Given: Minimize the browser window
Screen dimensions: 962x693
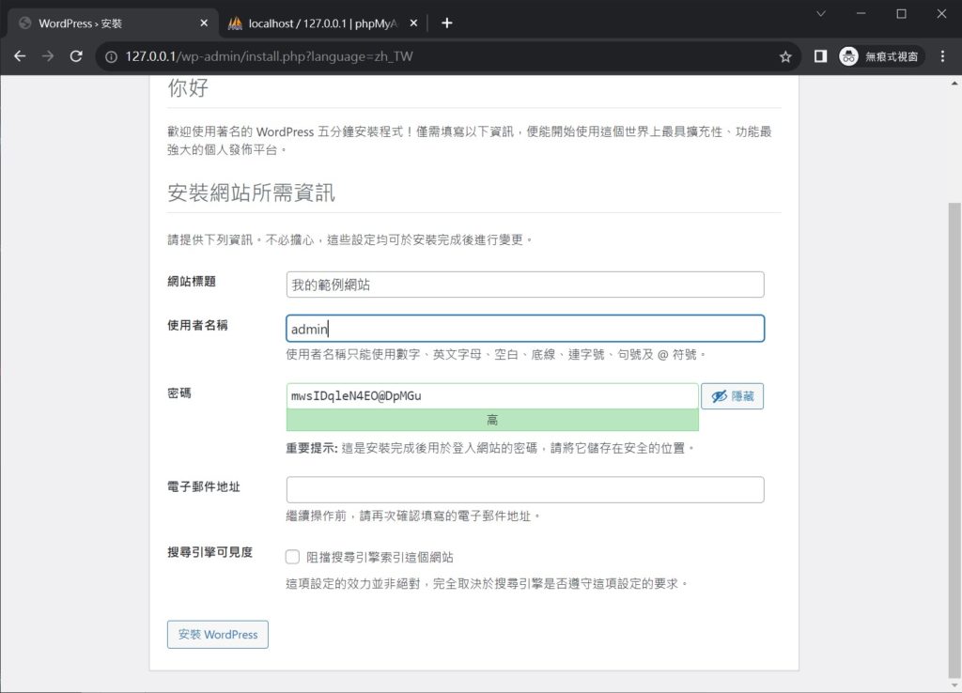Looking at the screenshot, I should tap(861, 13).
